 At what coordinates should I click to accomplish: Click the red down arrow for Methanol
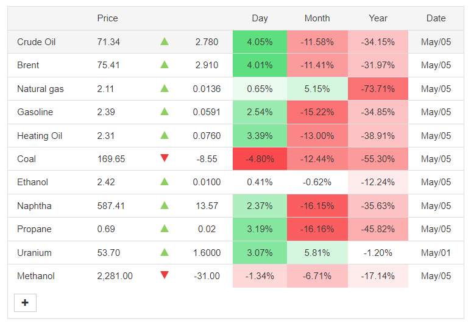coord(165,275)
